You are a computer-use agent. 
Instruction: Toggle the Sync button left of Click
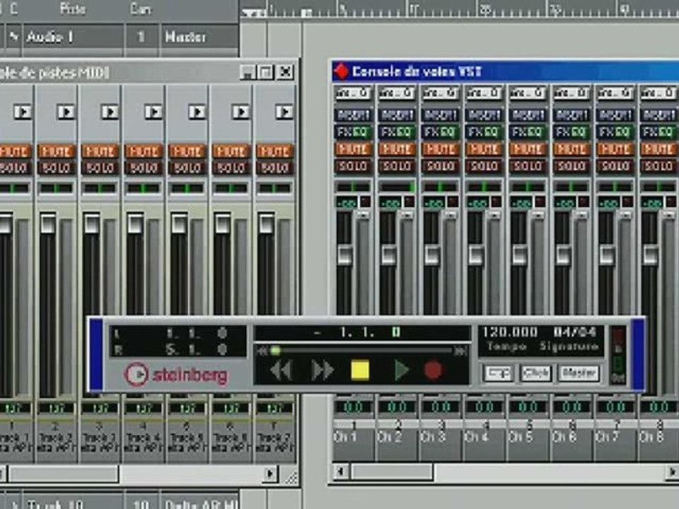coord(498,373)
